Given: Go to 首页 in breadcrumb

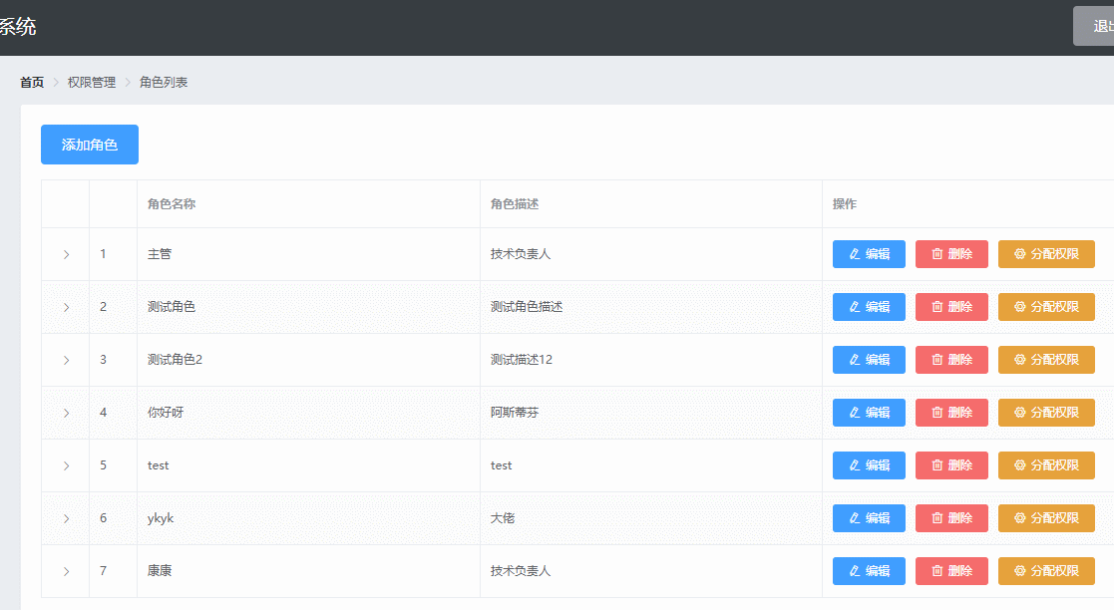Looking at the screenshot, I should [32, 83].
